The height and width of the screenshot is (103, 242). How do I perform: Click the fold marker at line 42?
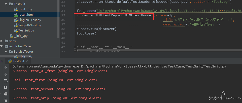coord(75,47)
